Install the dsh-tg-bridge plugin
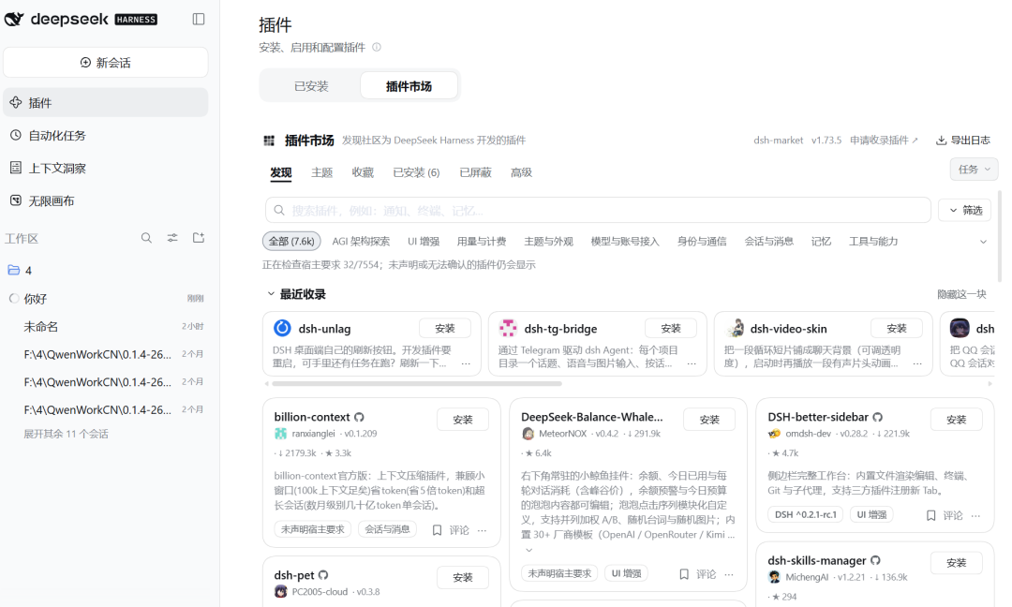Screen dimensions: 1012x607 point(671,329)
